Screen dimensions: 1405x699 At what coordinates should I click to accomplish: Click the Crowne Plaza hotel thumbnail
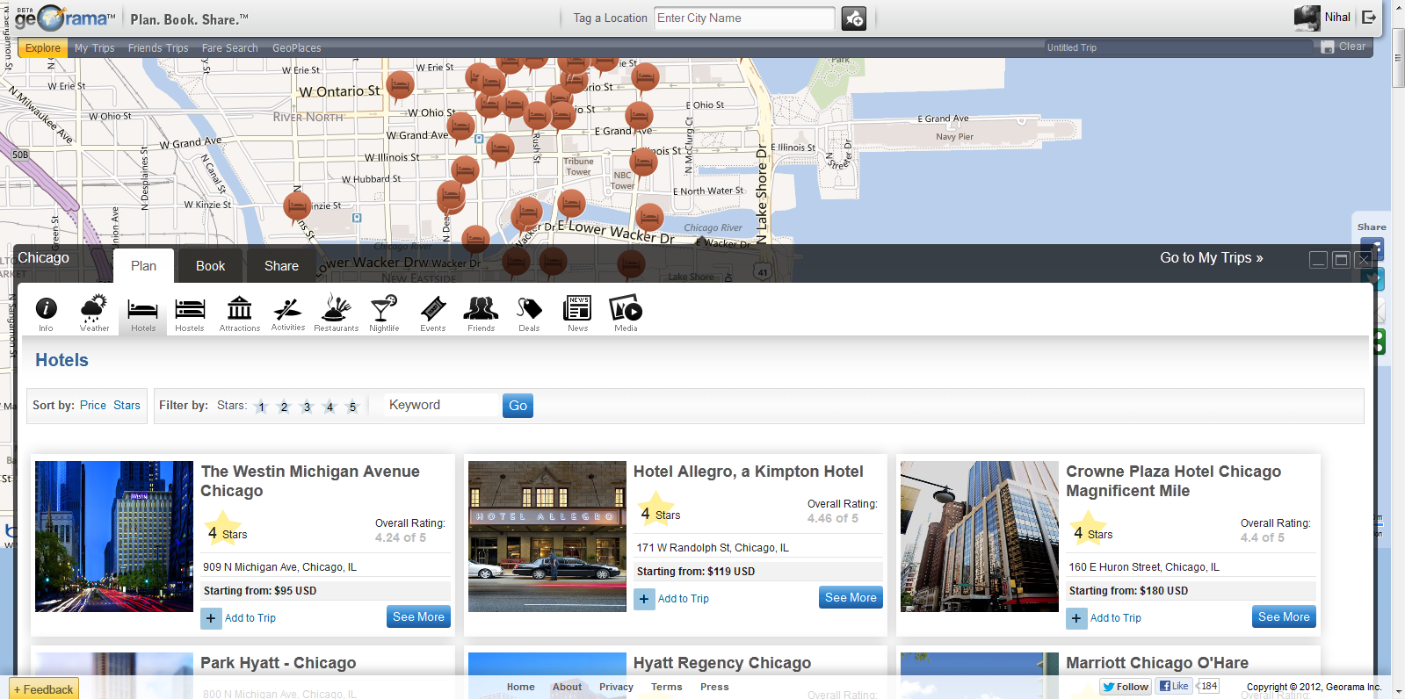tap(979, 537)
